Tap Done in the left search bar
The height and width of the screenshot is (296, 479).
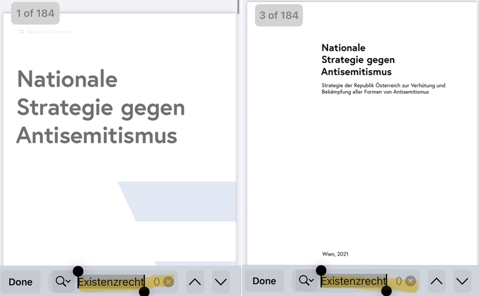pyautogui.click(x=20, y=282)
